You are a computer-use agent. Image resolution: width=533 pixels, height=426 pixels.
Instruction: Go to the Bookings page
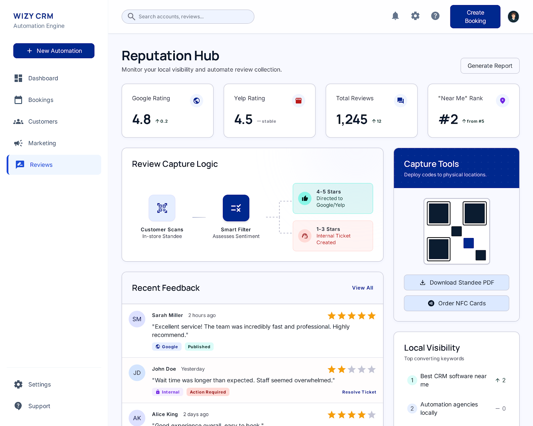[x=41, y=100]
